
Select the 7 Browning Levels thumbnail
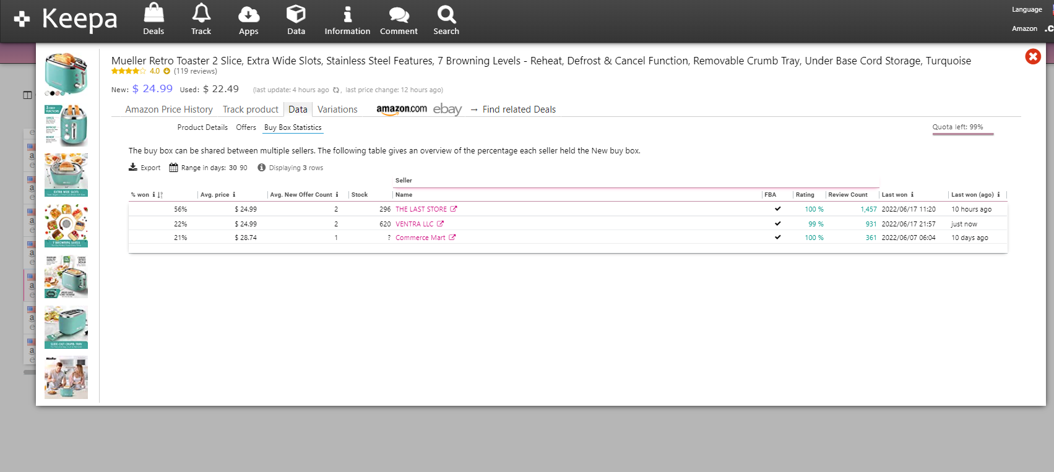[66, 226]
